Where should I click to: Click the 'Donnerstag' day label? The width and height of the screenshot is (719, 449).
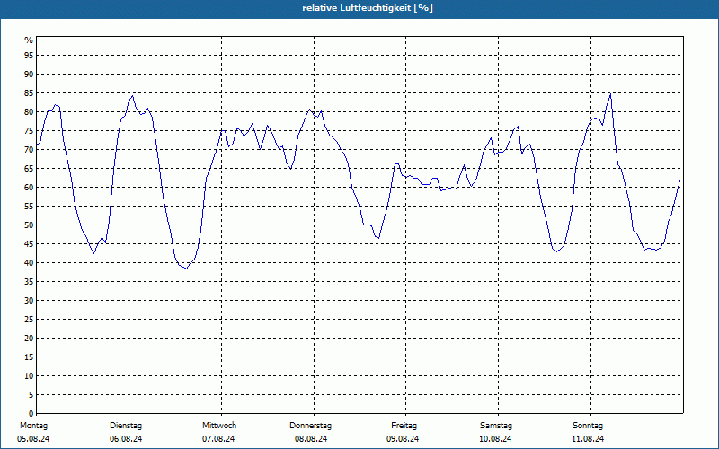(x=310, y=426)
